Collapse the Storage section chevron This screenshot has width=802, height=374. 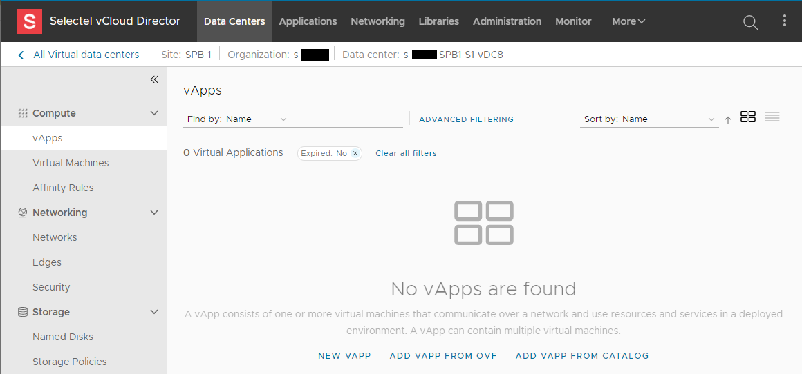[x=154, y=312]
